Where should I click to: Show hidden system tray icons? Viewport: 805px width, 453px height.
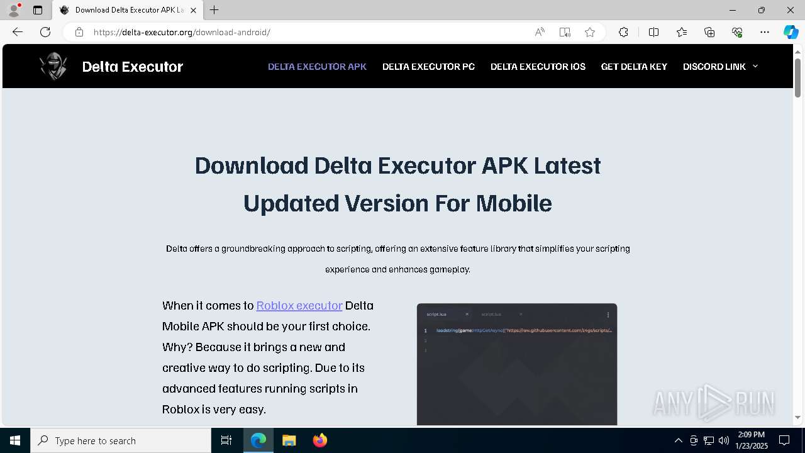pyautogui.click(x=678, y=440)
